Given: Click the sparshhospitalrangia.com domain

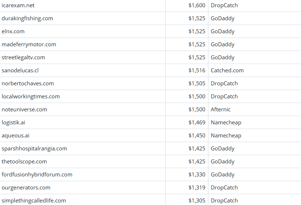Looking at the screenshot, I should coord(34,149).
